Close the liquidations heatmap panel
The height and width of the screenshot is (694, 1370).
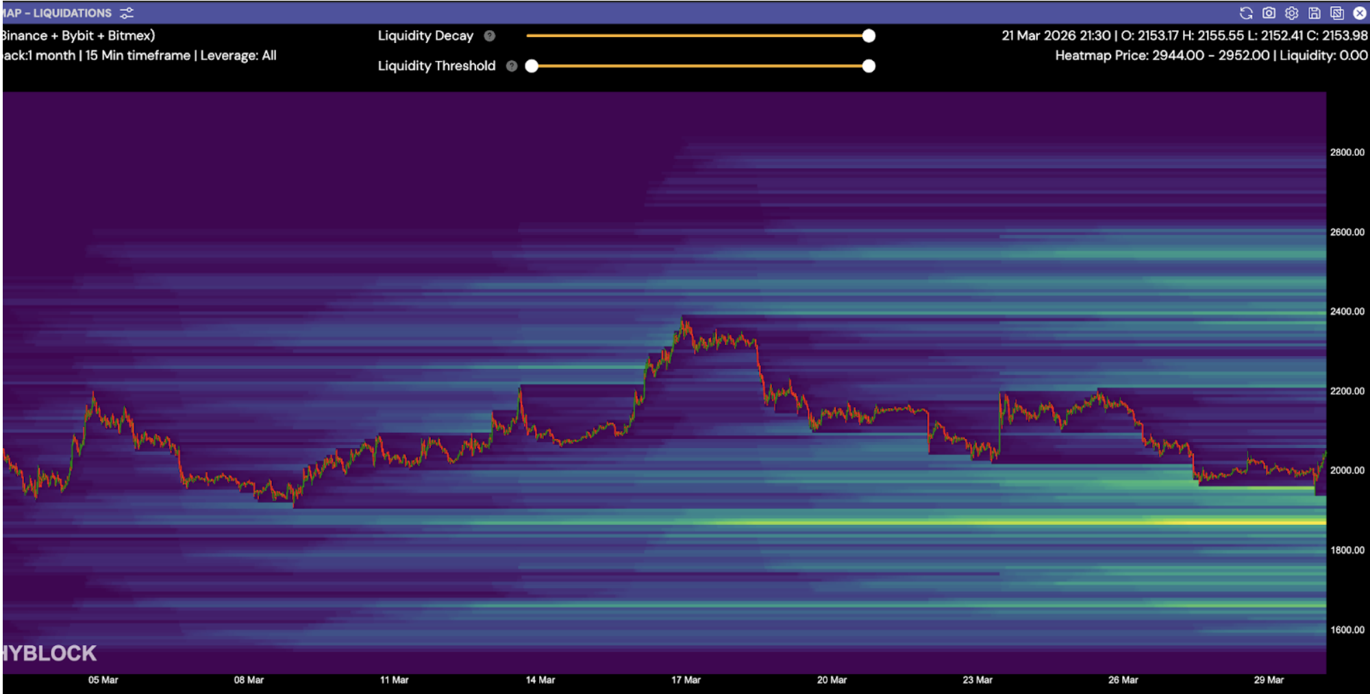tap(1360, 13)
